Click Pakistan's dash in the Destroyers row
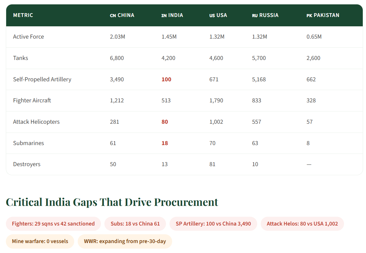 coord(309,164)
